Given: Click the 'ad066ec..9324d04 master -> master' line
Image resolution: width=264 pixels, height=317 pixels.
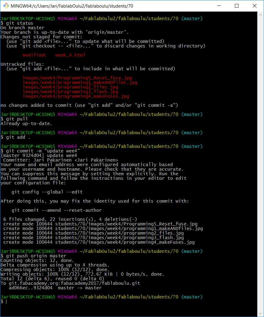Looking at the screenshot, I should point(55,288).
